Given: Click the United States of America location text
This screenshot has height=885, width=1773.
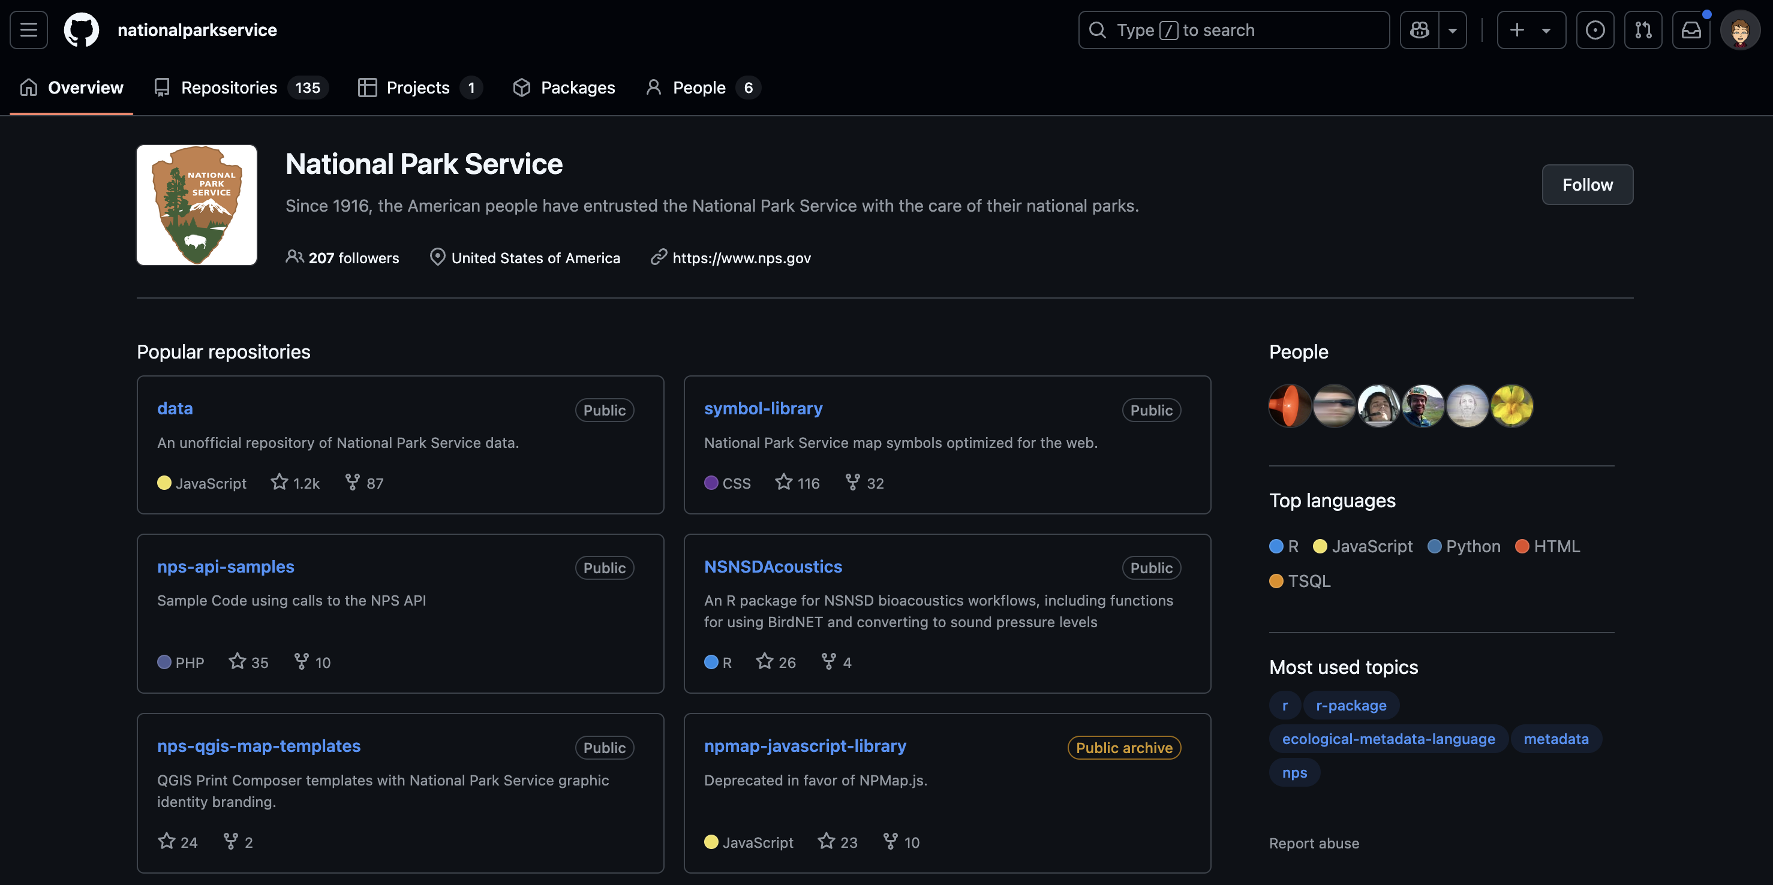Looking at the screenshot, I should click(x=536, y=257).
